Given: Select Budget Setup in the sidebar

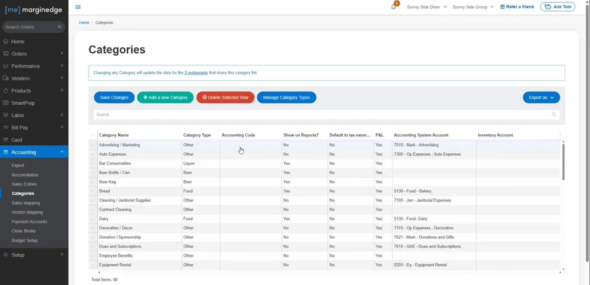Looking at the screenshot, I should tap(25, 240).
